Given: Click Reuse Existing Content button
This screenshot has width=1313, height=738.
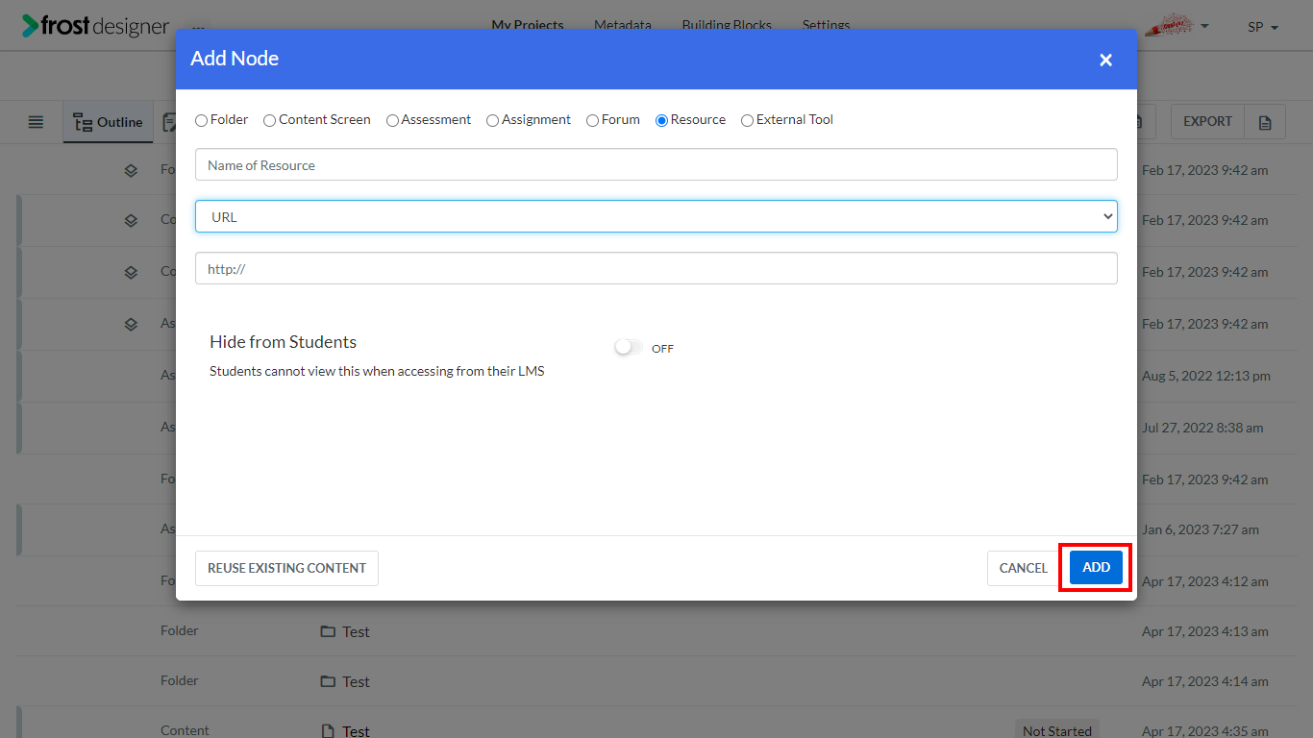Looking at the screenshot, I should click(286, 568).
